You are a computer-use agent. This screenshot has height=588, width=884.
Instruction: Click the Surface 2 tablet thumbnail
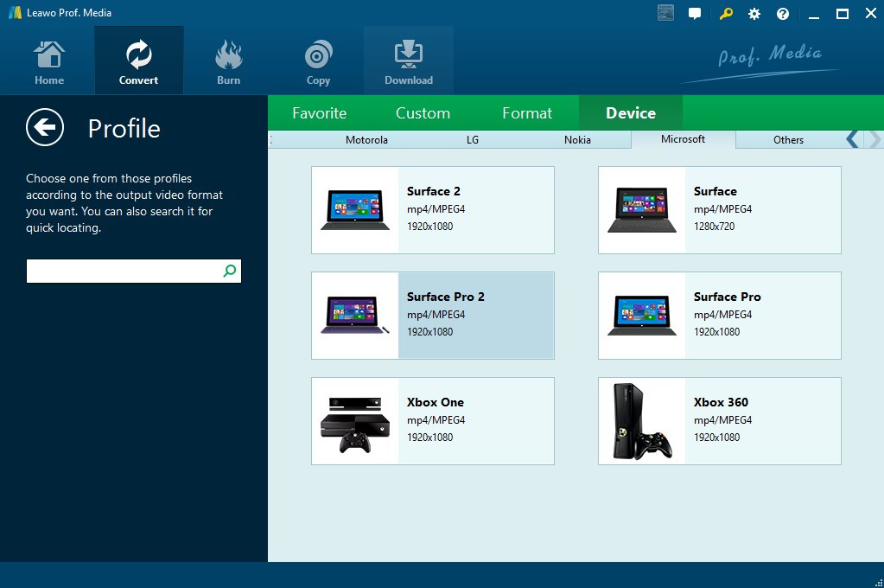[x=355, y=210]
